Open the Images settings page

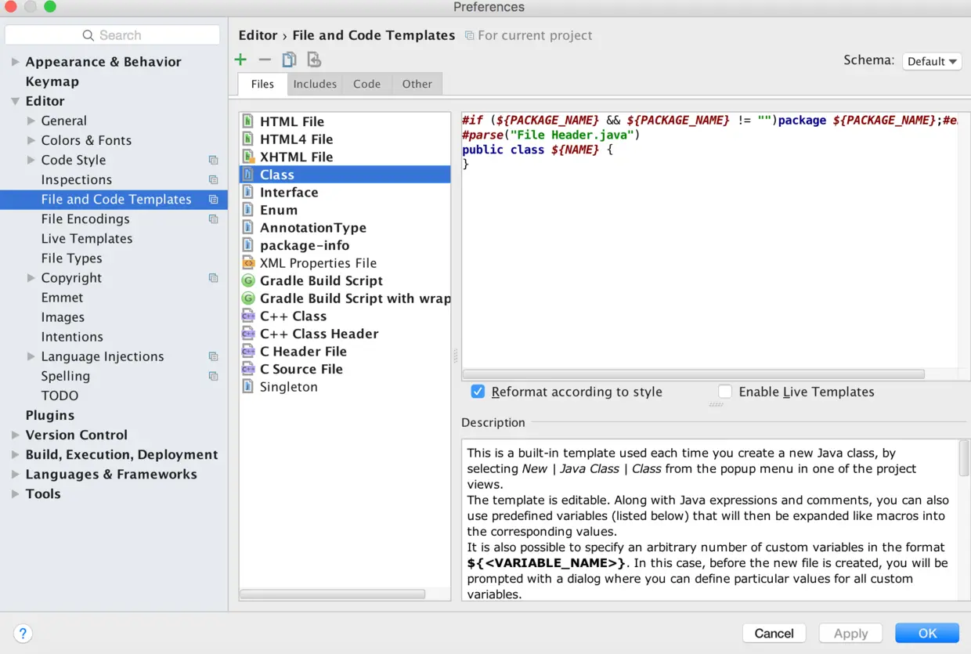(x=63, y=317)
